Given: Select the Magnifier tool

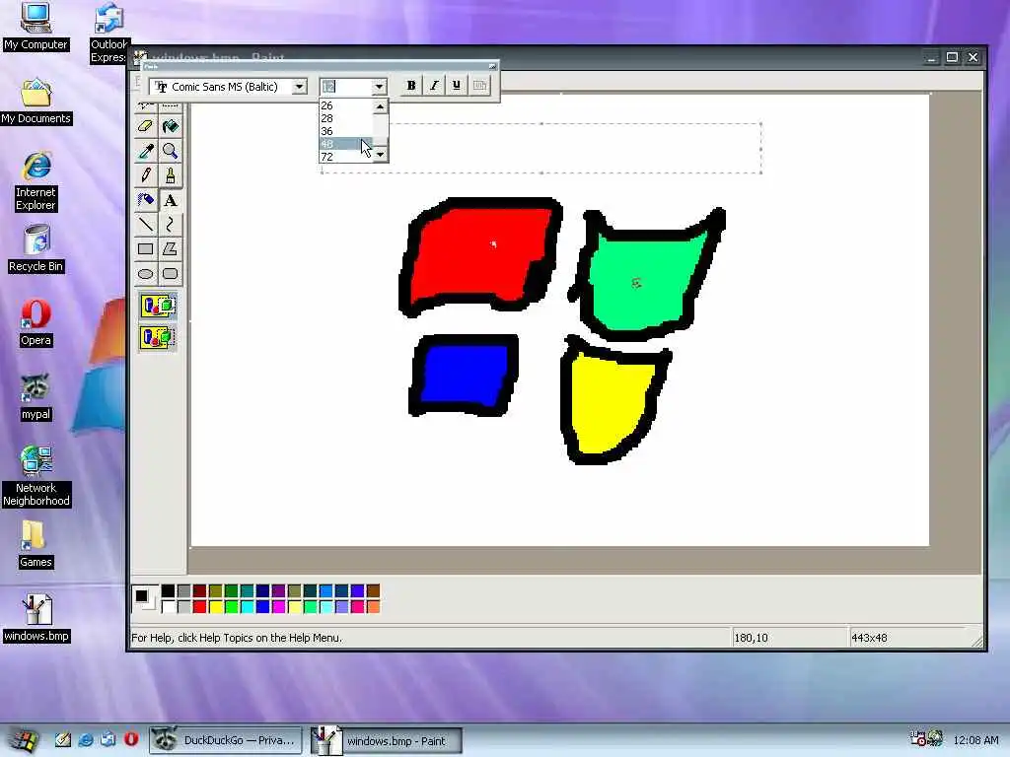Looking at the screenshot, I should [x=170, y=151].
